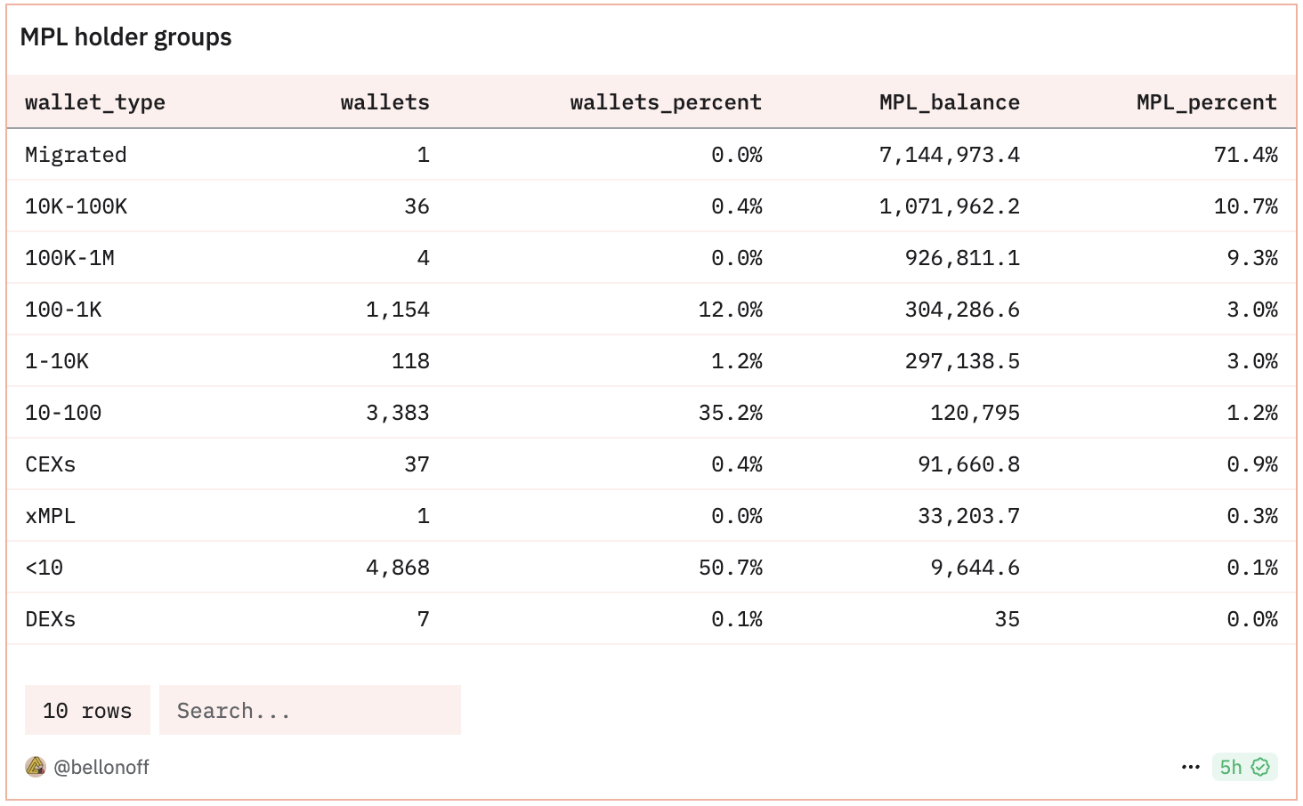Image resolution: width=1303 pixels, height=806 pixels.
Task: Open the three-dots more options menu
Action: [x=1191, y=767]
